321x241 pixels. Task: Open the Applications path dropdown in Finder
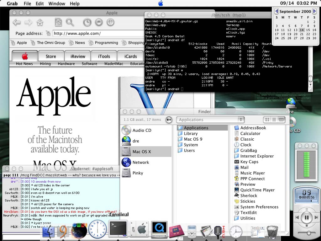[210, 120]
